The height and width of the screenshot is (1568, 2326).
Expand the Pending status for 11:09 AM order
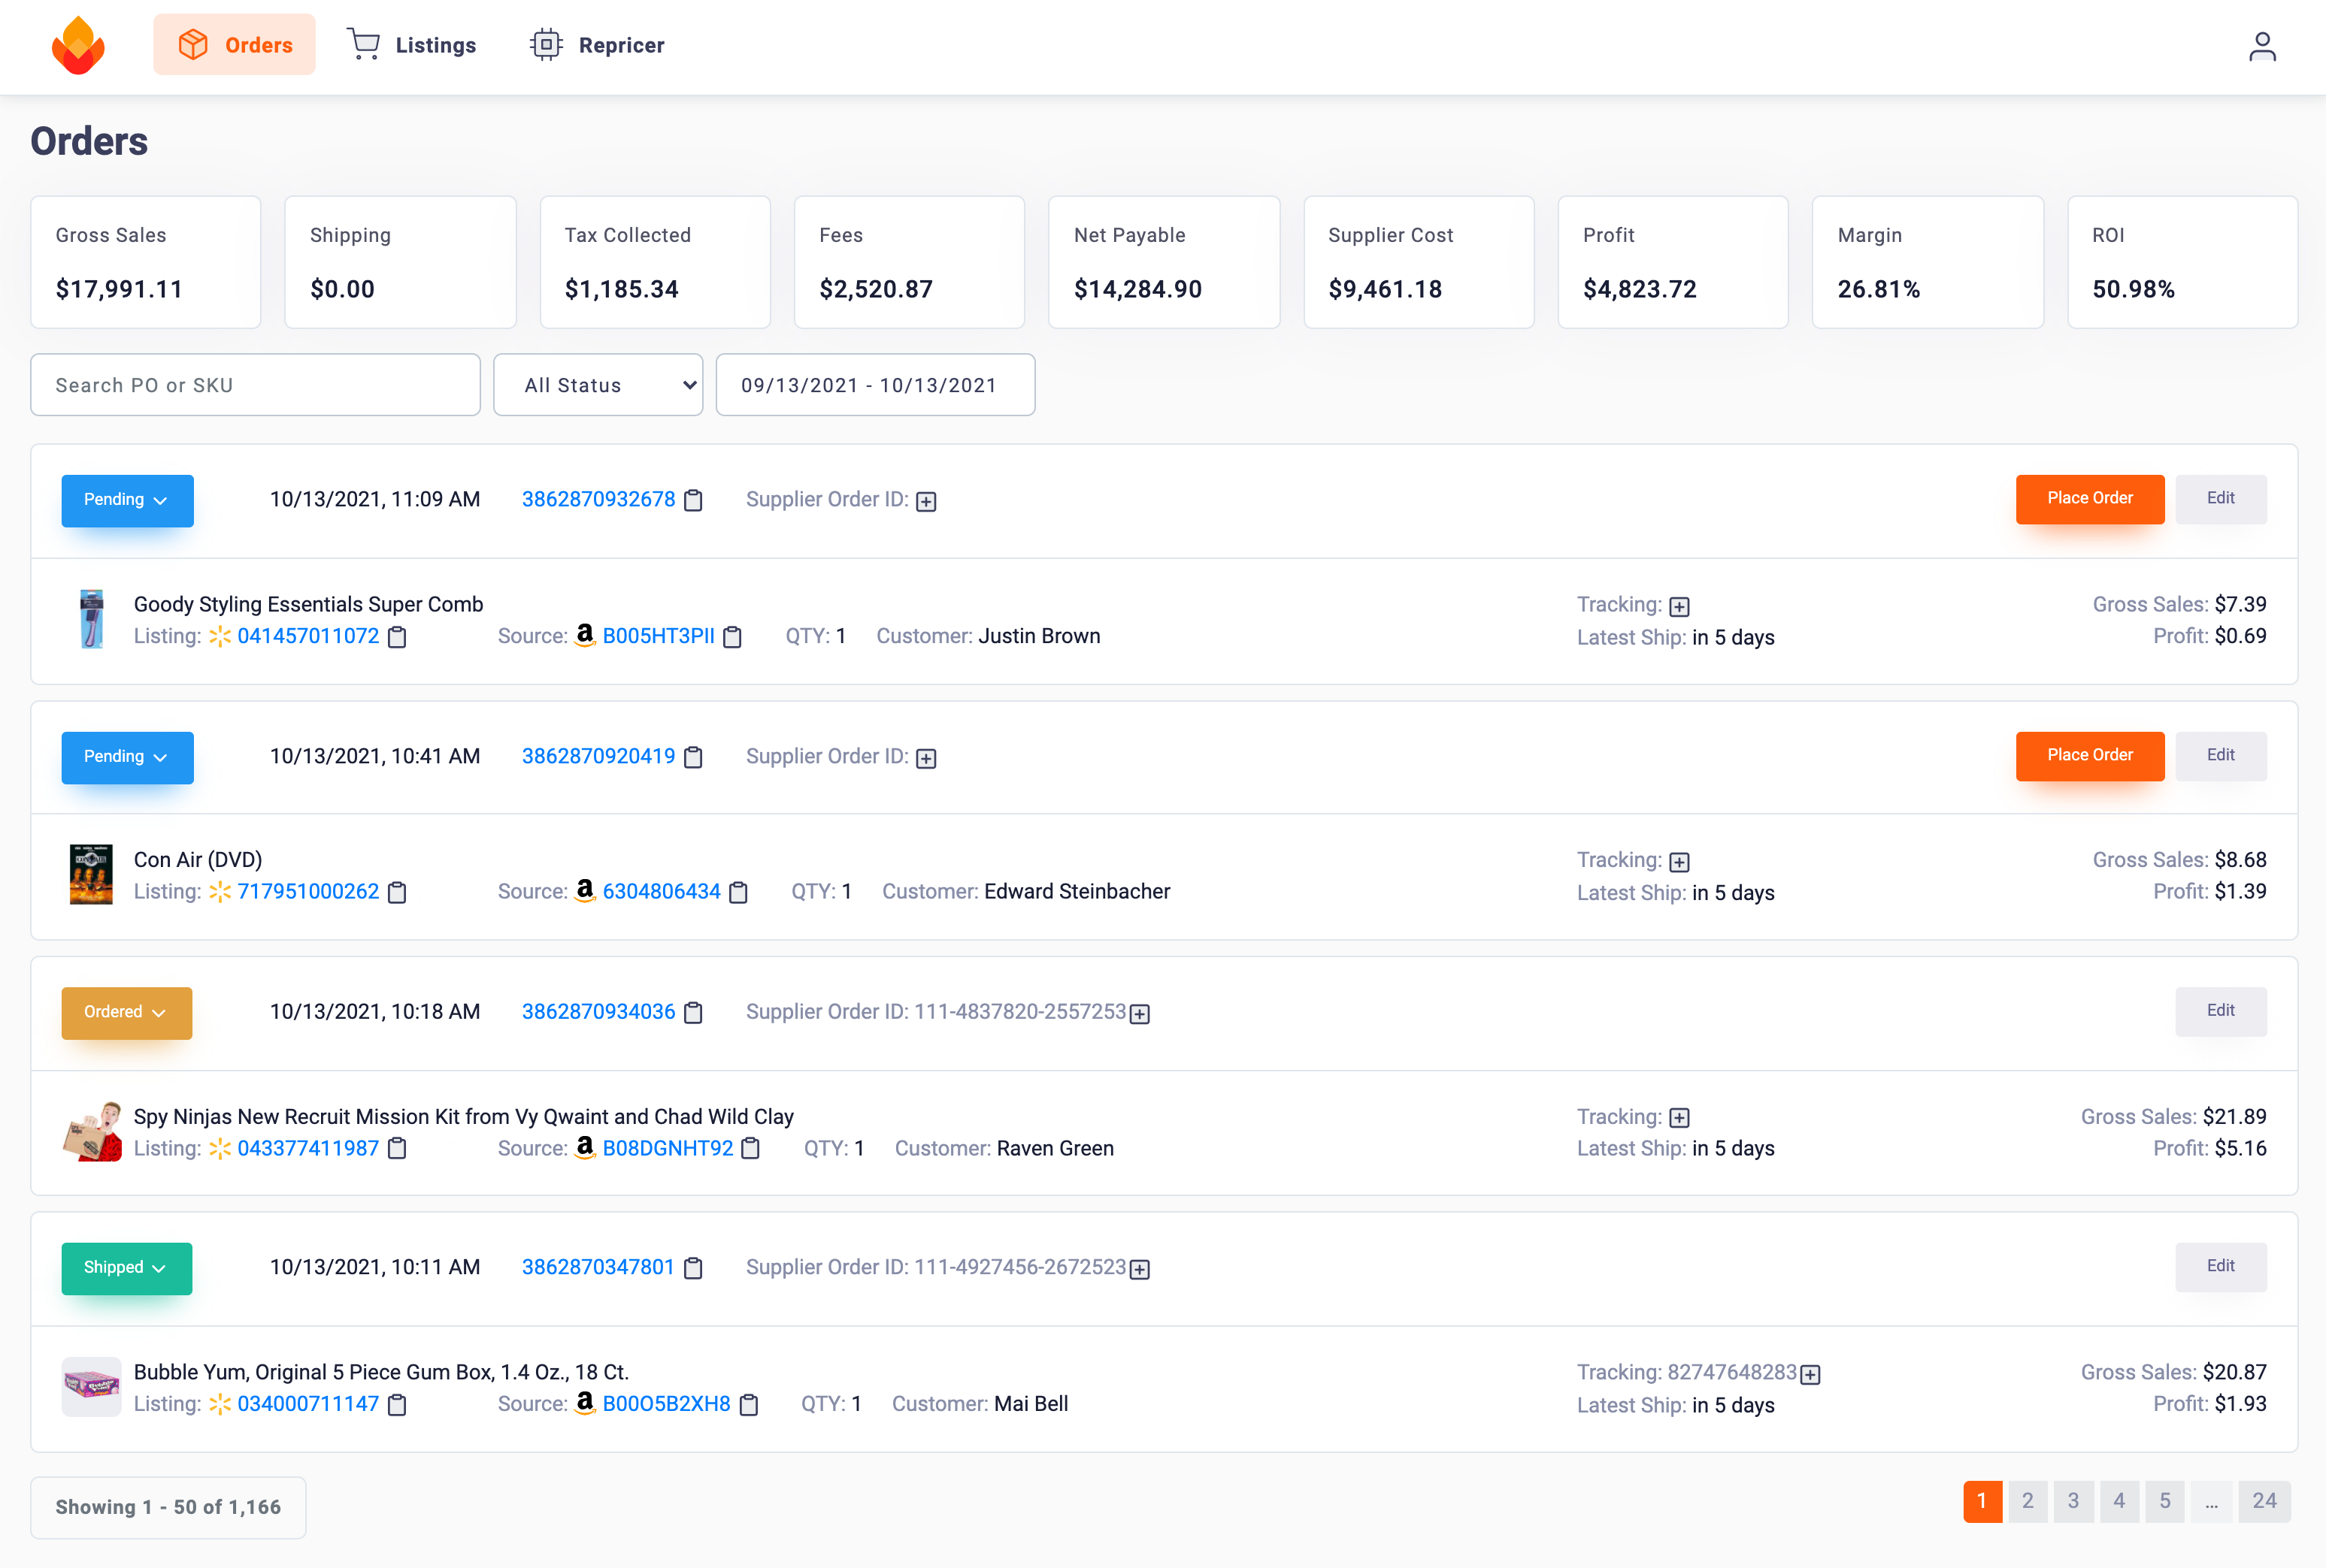pos(127,500)
